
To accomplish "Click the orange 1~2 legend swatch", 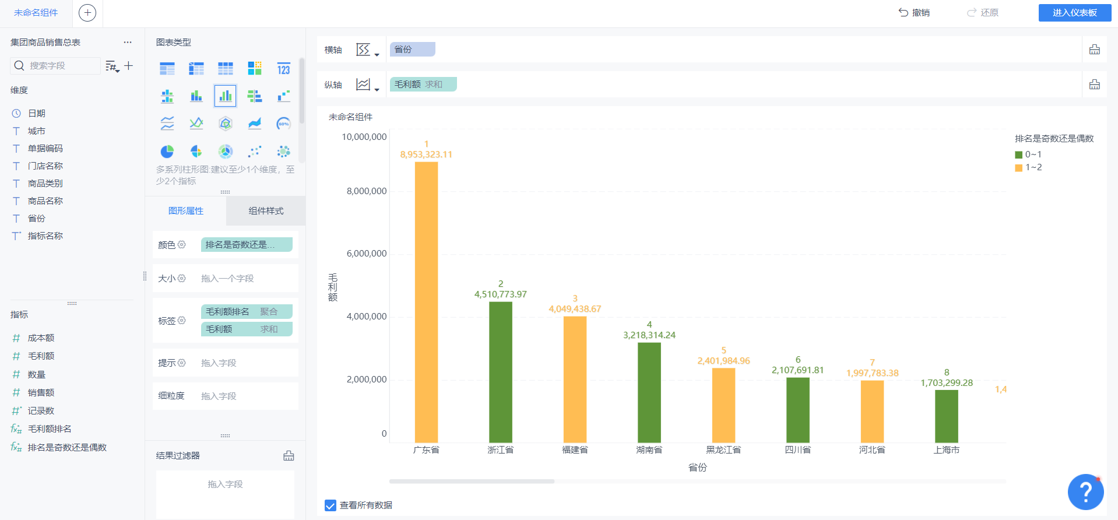I will (1019, 168).
